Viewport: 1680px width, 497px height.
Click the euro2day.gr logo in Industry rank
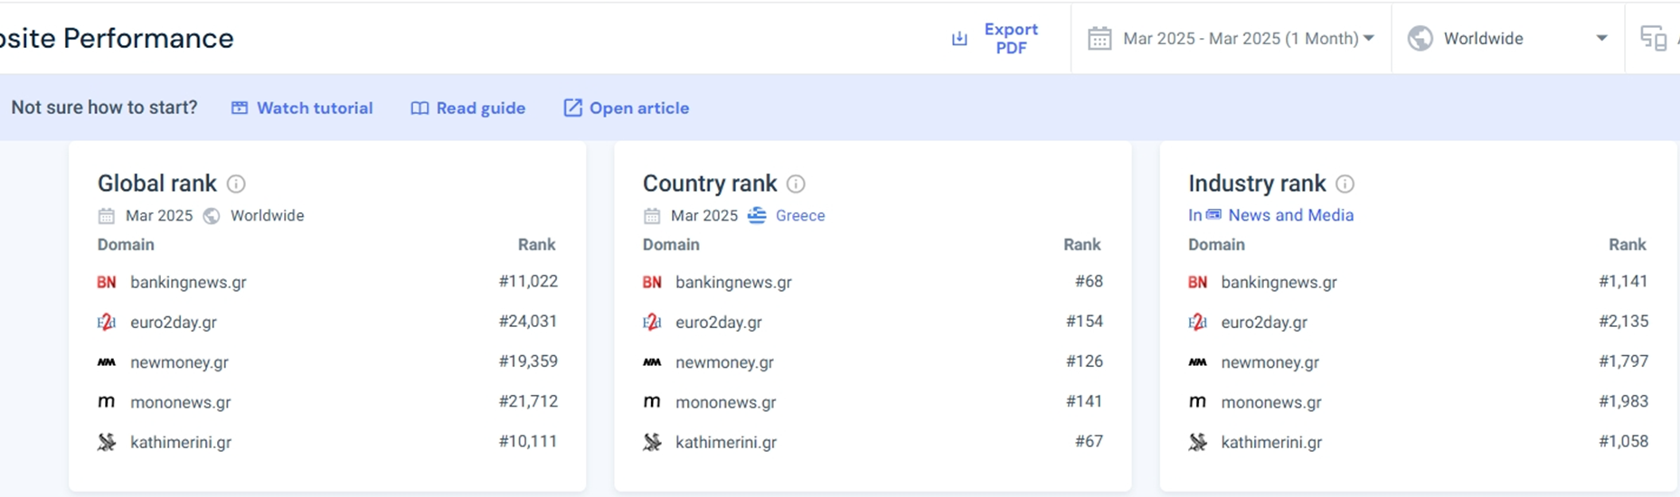[x=1197, y=323]
